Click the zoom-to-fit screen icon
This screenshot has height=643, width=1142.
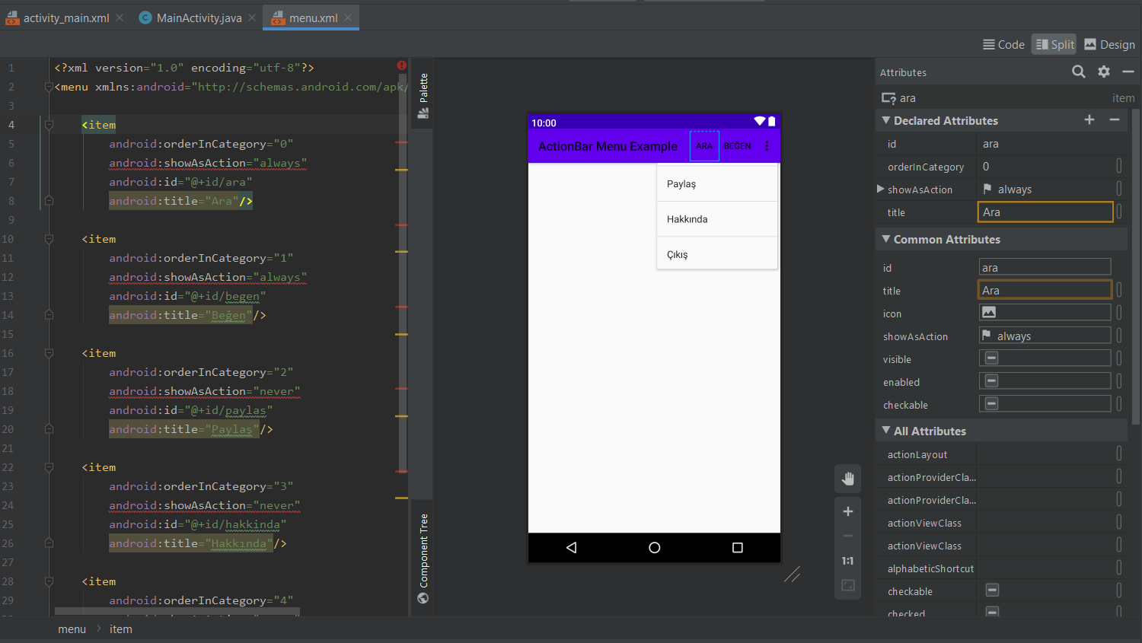[847, 585]
